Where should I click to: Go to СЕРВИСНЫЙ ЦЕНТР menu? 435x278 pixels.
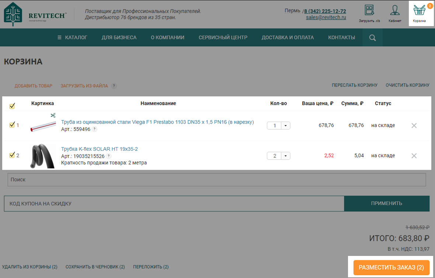223,38
